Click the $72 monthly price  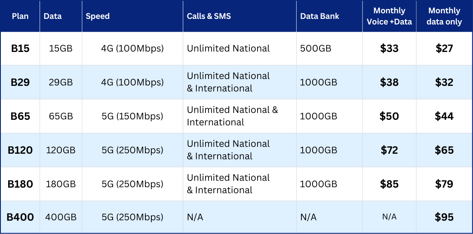coord(389,150)
